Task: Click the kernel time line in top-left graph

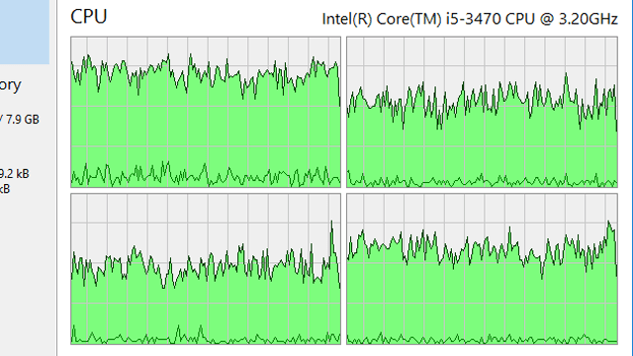Action: (206, 176)
